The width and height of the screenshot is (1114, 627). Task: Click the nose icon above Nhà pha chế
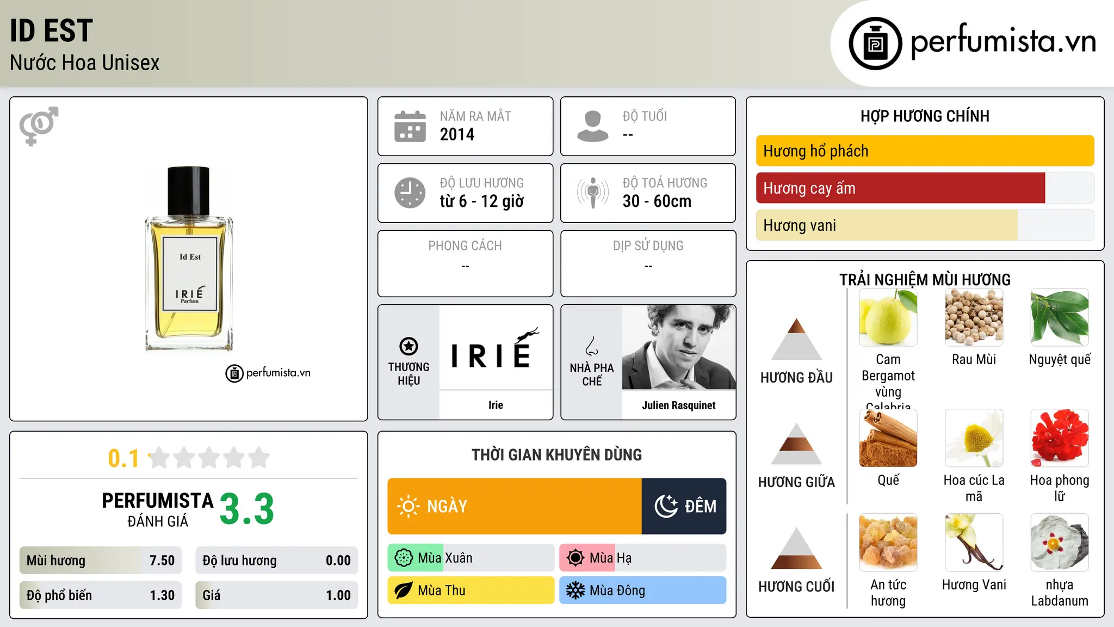[592, 346]
